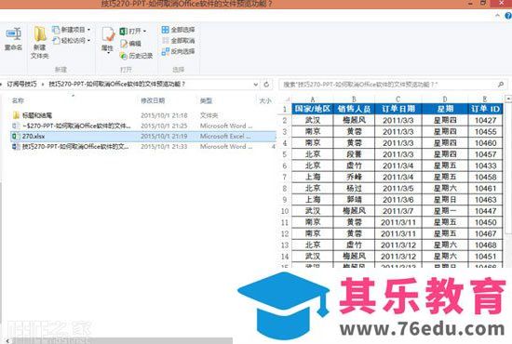Viewport: 512px width, 344px height.
Task: Sort files by 修改日期 column
Action: coord(153,100)
